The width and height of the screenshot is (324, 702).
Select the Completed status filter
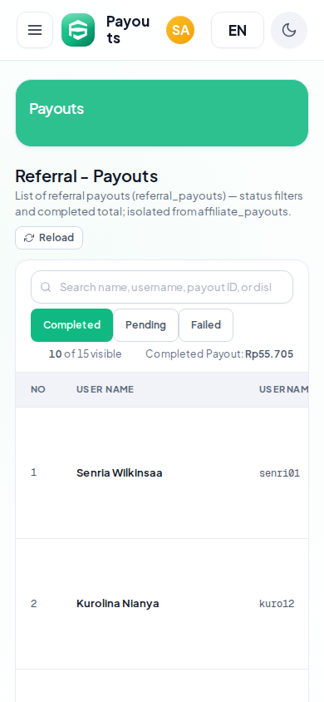(x=72, y=325)
